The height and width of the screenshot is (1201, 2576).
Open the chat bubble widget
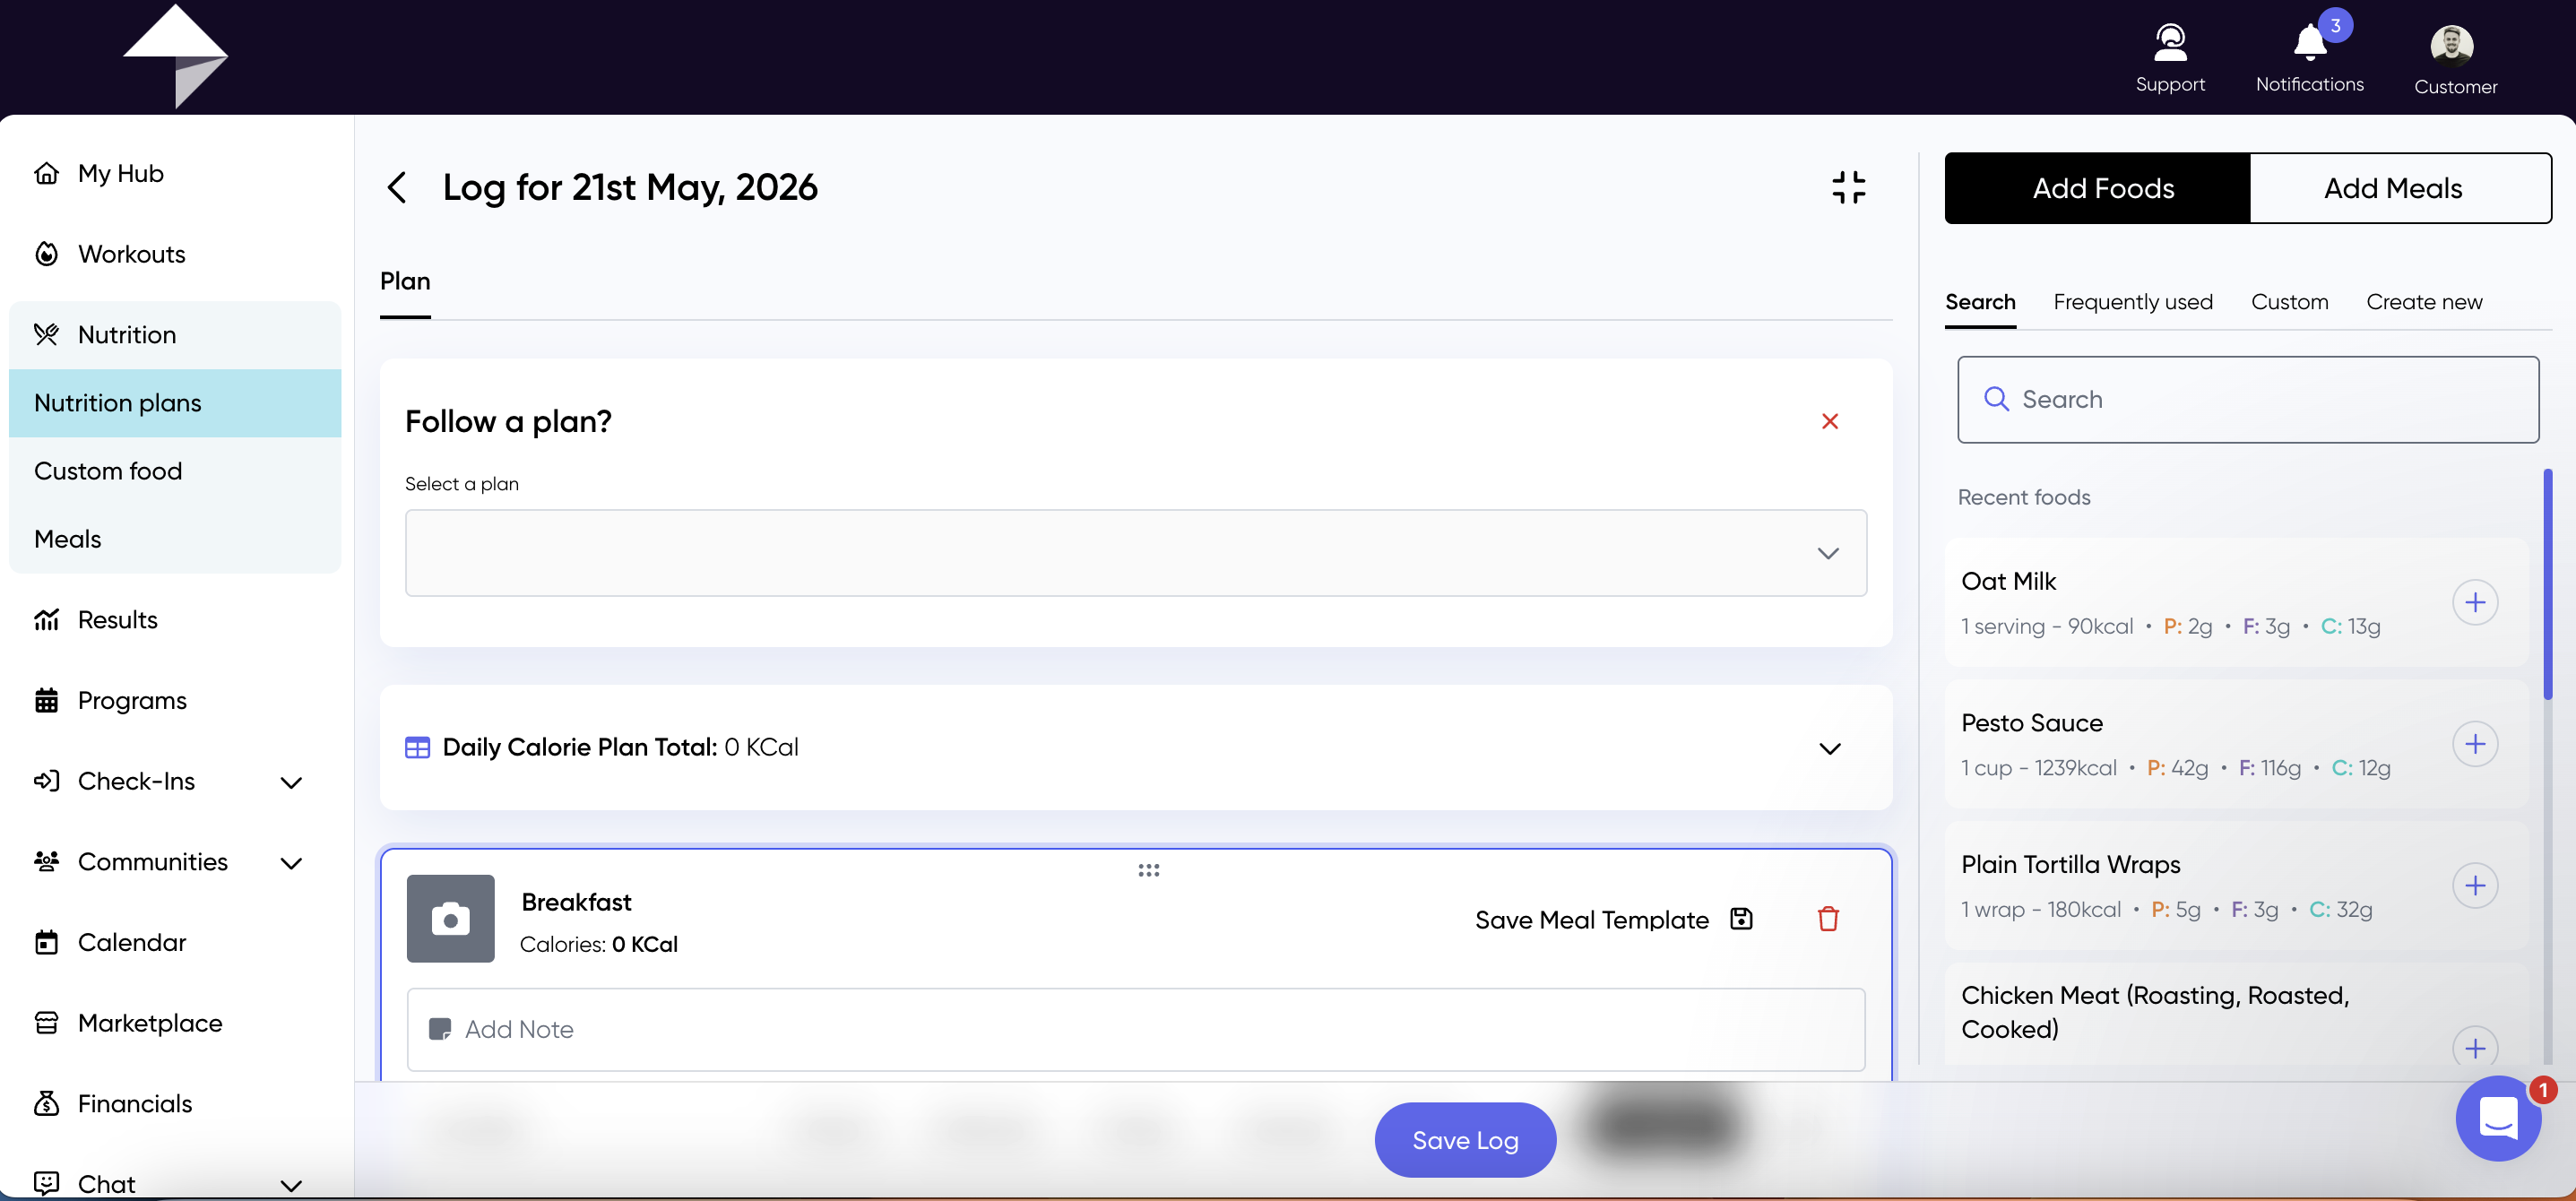tap(2498, 1118)
